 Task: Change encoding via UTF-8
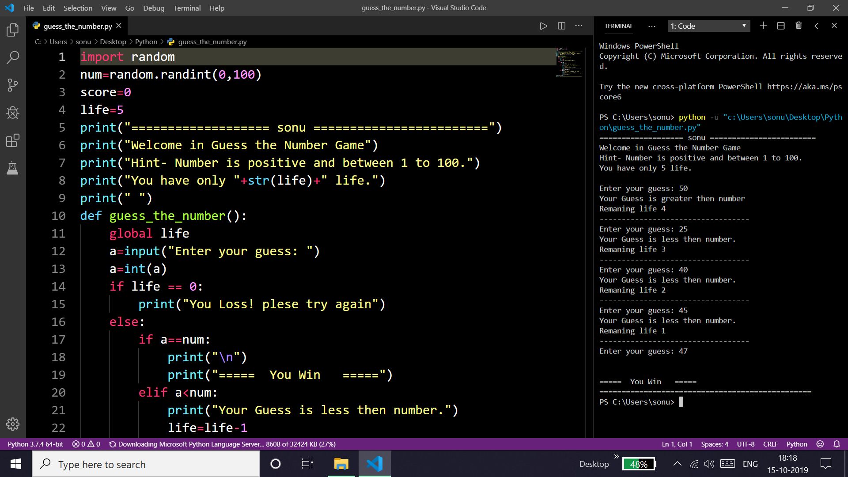(x=746, y=444)
